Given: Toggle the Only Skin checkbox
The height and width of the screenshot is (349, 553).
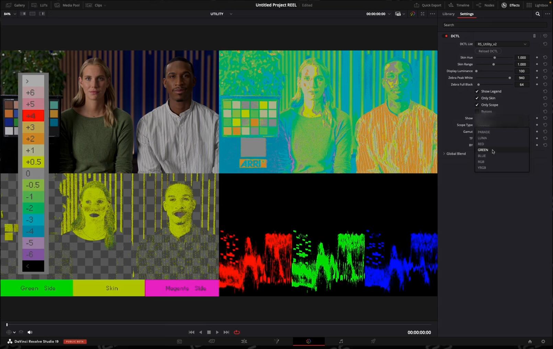Looking at the screenshot, I should click(477, 98).
